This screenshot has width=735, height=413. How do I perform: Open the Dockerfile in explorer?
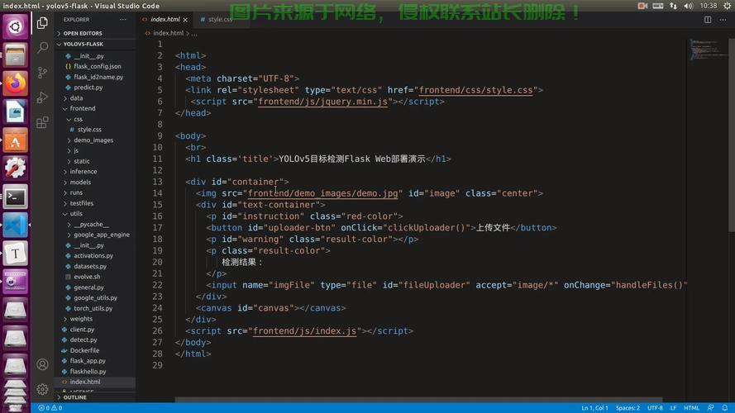pyautogui.click(x=84, y=350)
